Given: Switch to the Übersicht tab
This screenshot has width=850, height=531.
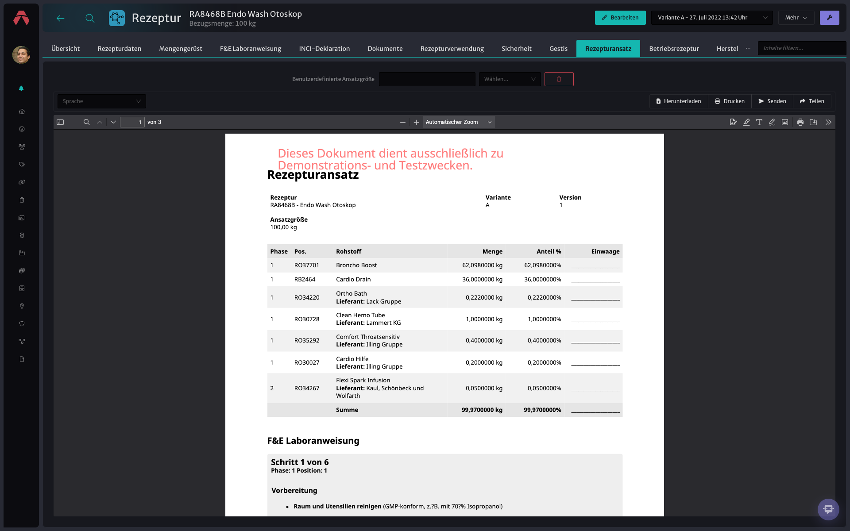Looking at the screenshot, I should 66,49.
